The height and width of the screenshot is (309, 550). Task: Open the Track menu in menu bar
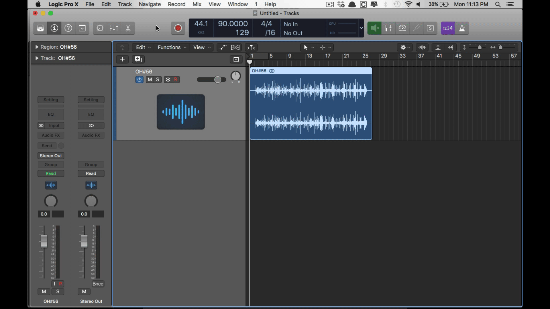click(x=125, y=4)
